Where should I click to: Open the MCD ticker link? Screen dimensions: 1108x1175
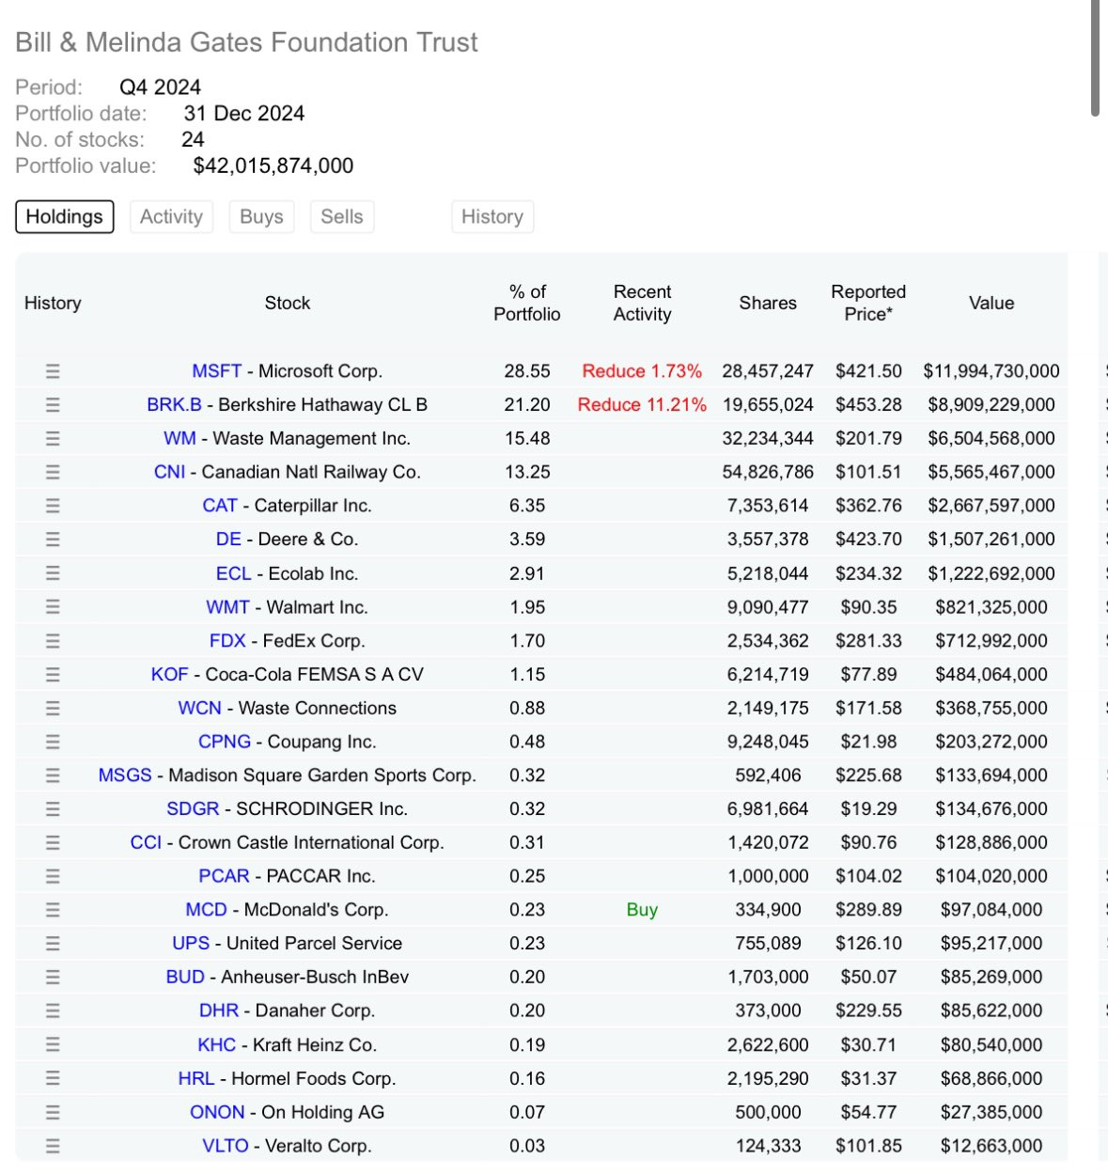[206, 910]
